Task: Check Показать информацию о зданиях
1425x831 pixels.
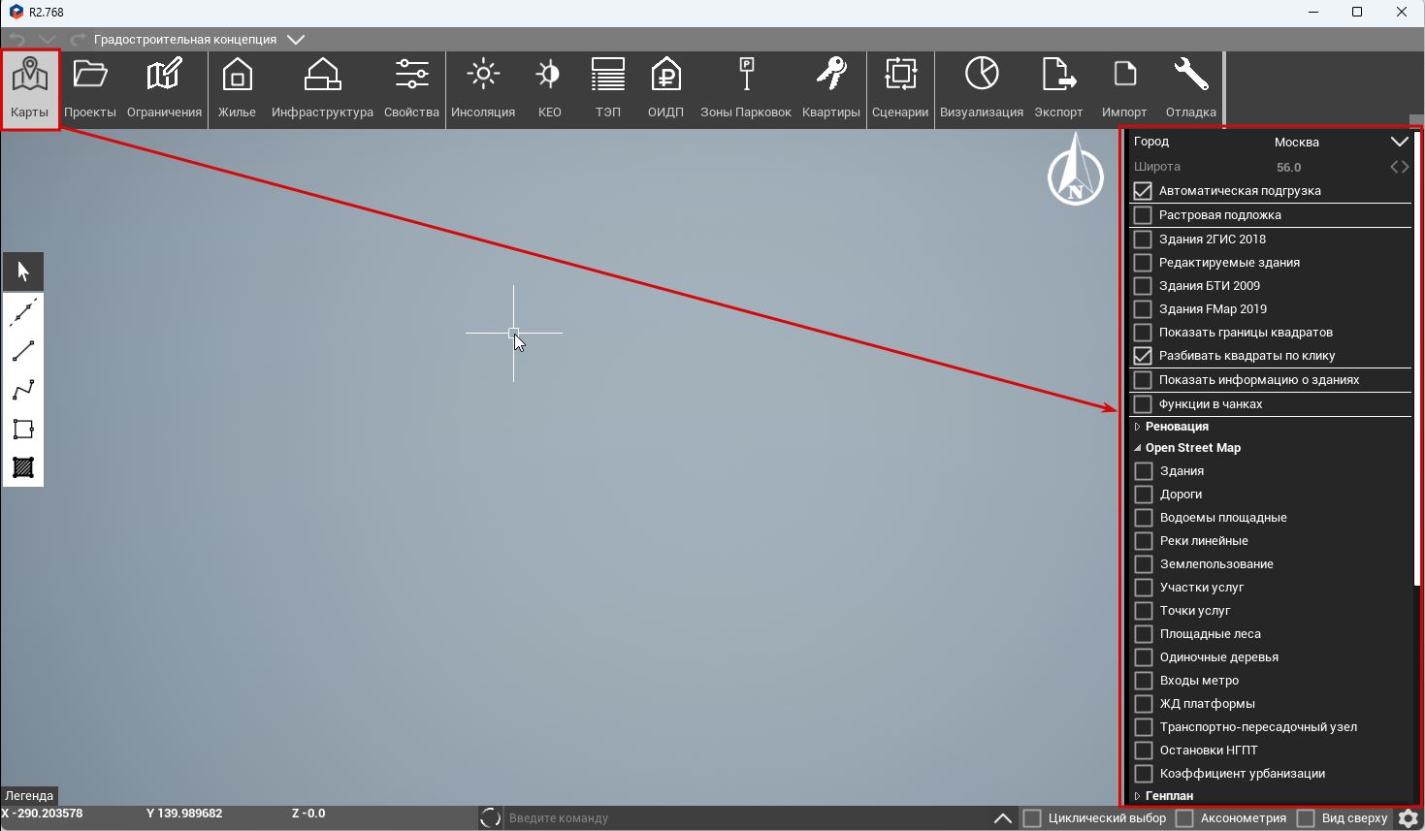Action: click(x=1143, y=380)
